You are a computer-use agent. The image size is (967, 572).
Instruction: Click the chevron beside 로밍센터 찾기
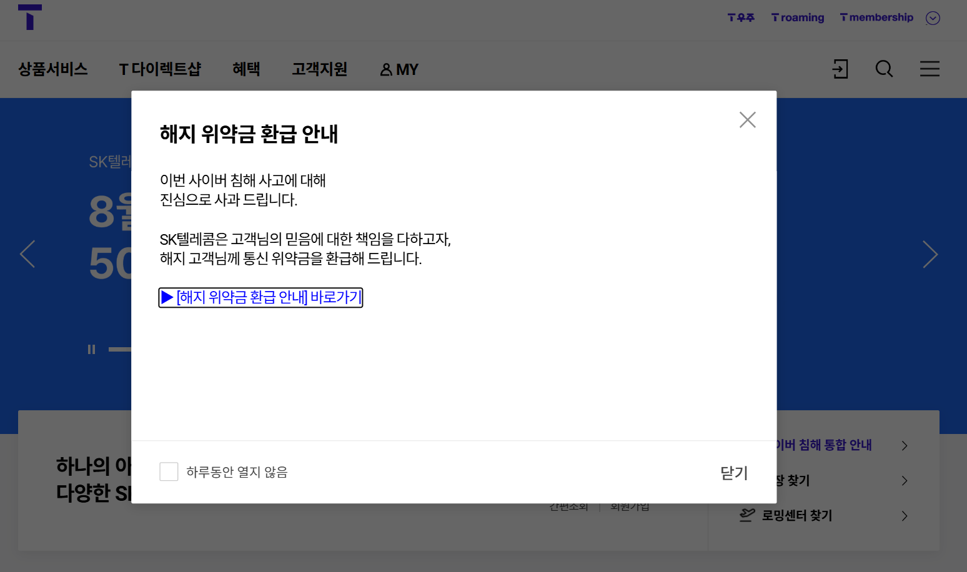click(x=905, y=516)
